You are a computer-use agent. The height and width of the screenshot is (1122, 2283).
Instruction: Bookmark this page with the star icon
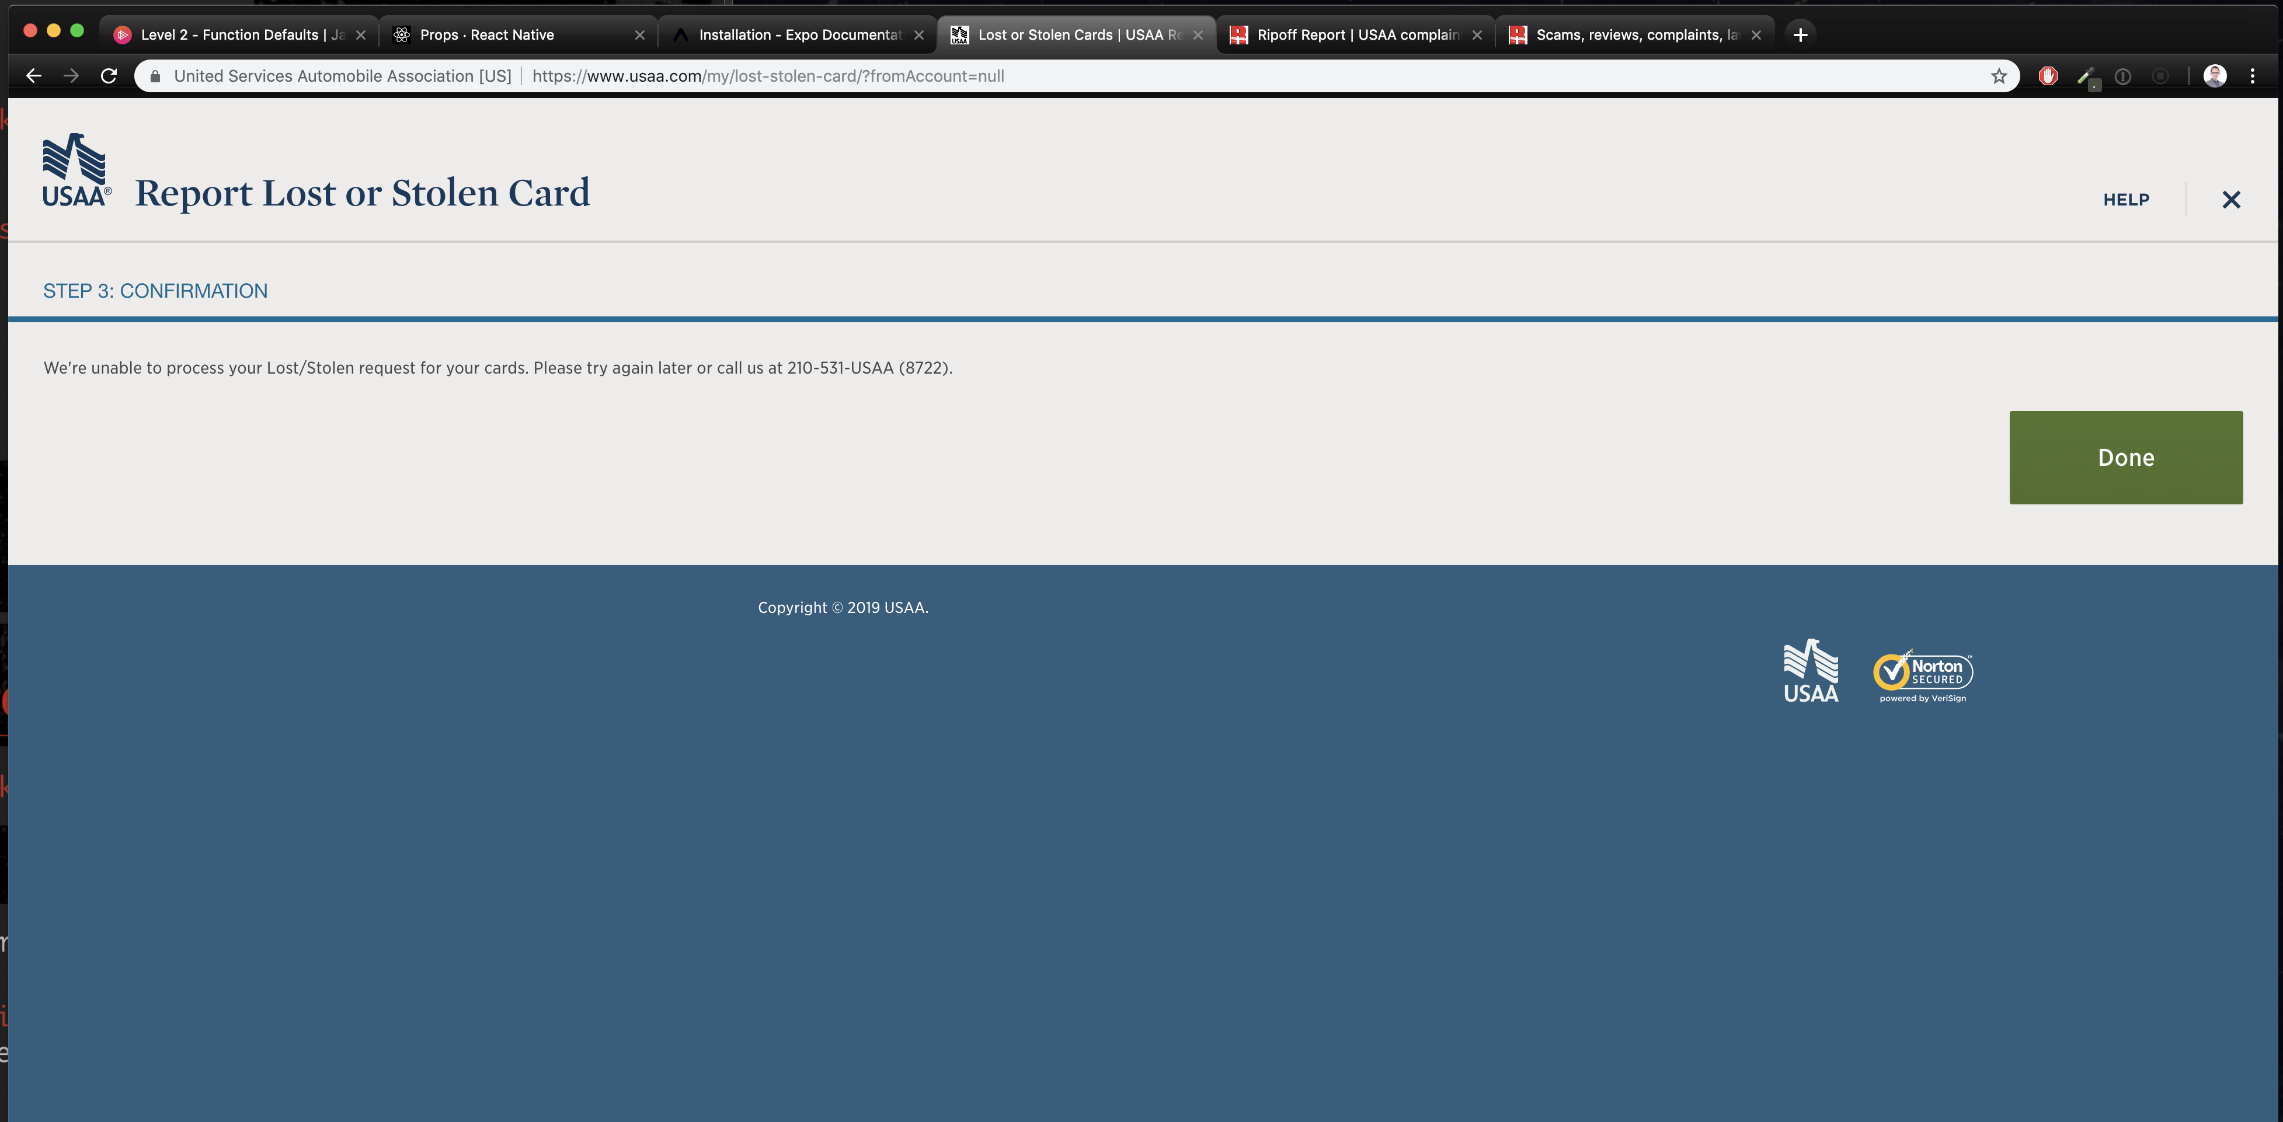[1999, 76]
